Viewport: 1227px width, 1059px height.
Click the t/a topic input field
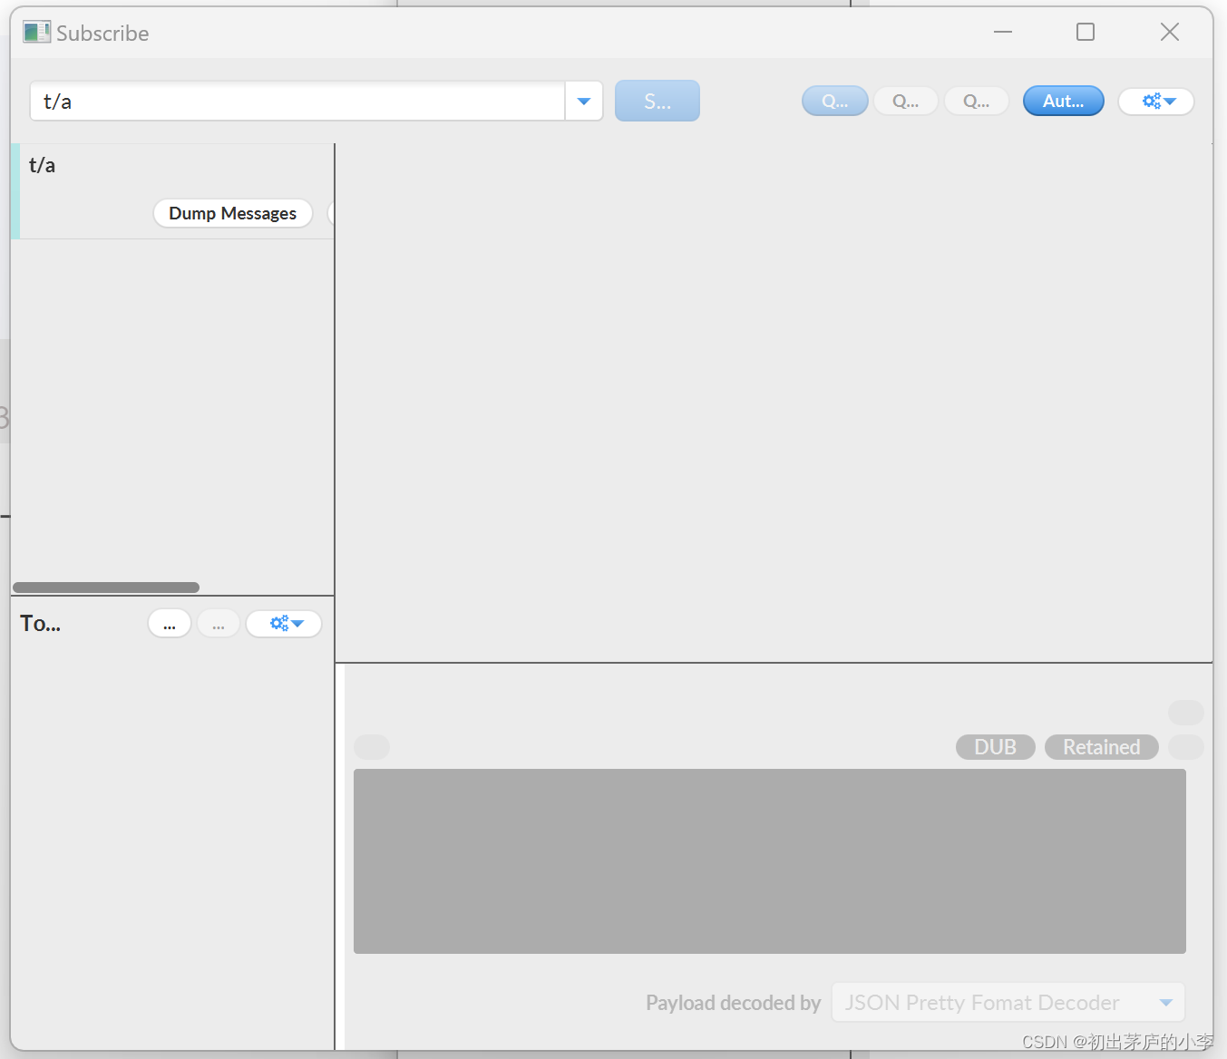point(297,102)
